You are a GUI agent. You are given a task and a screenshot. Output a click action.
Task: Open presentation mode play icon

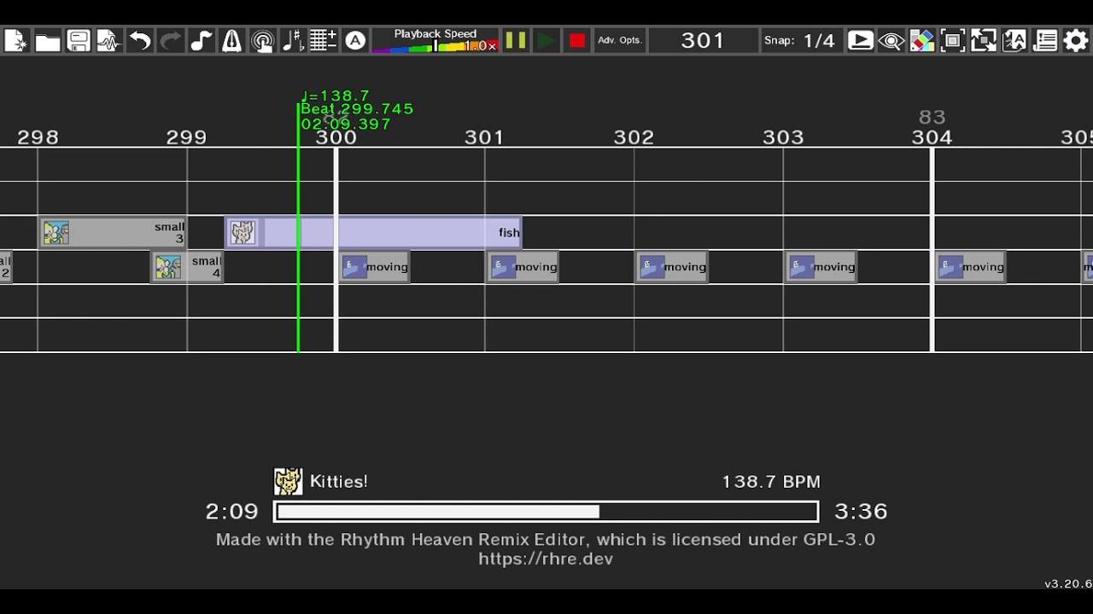pyautogui.click(x=861, y=41)
